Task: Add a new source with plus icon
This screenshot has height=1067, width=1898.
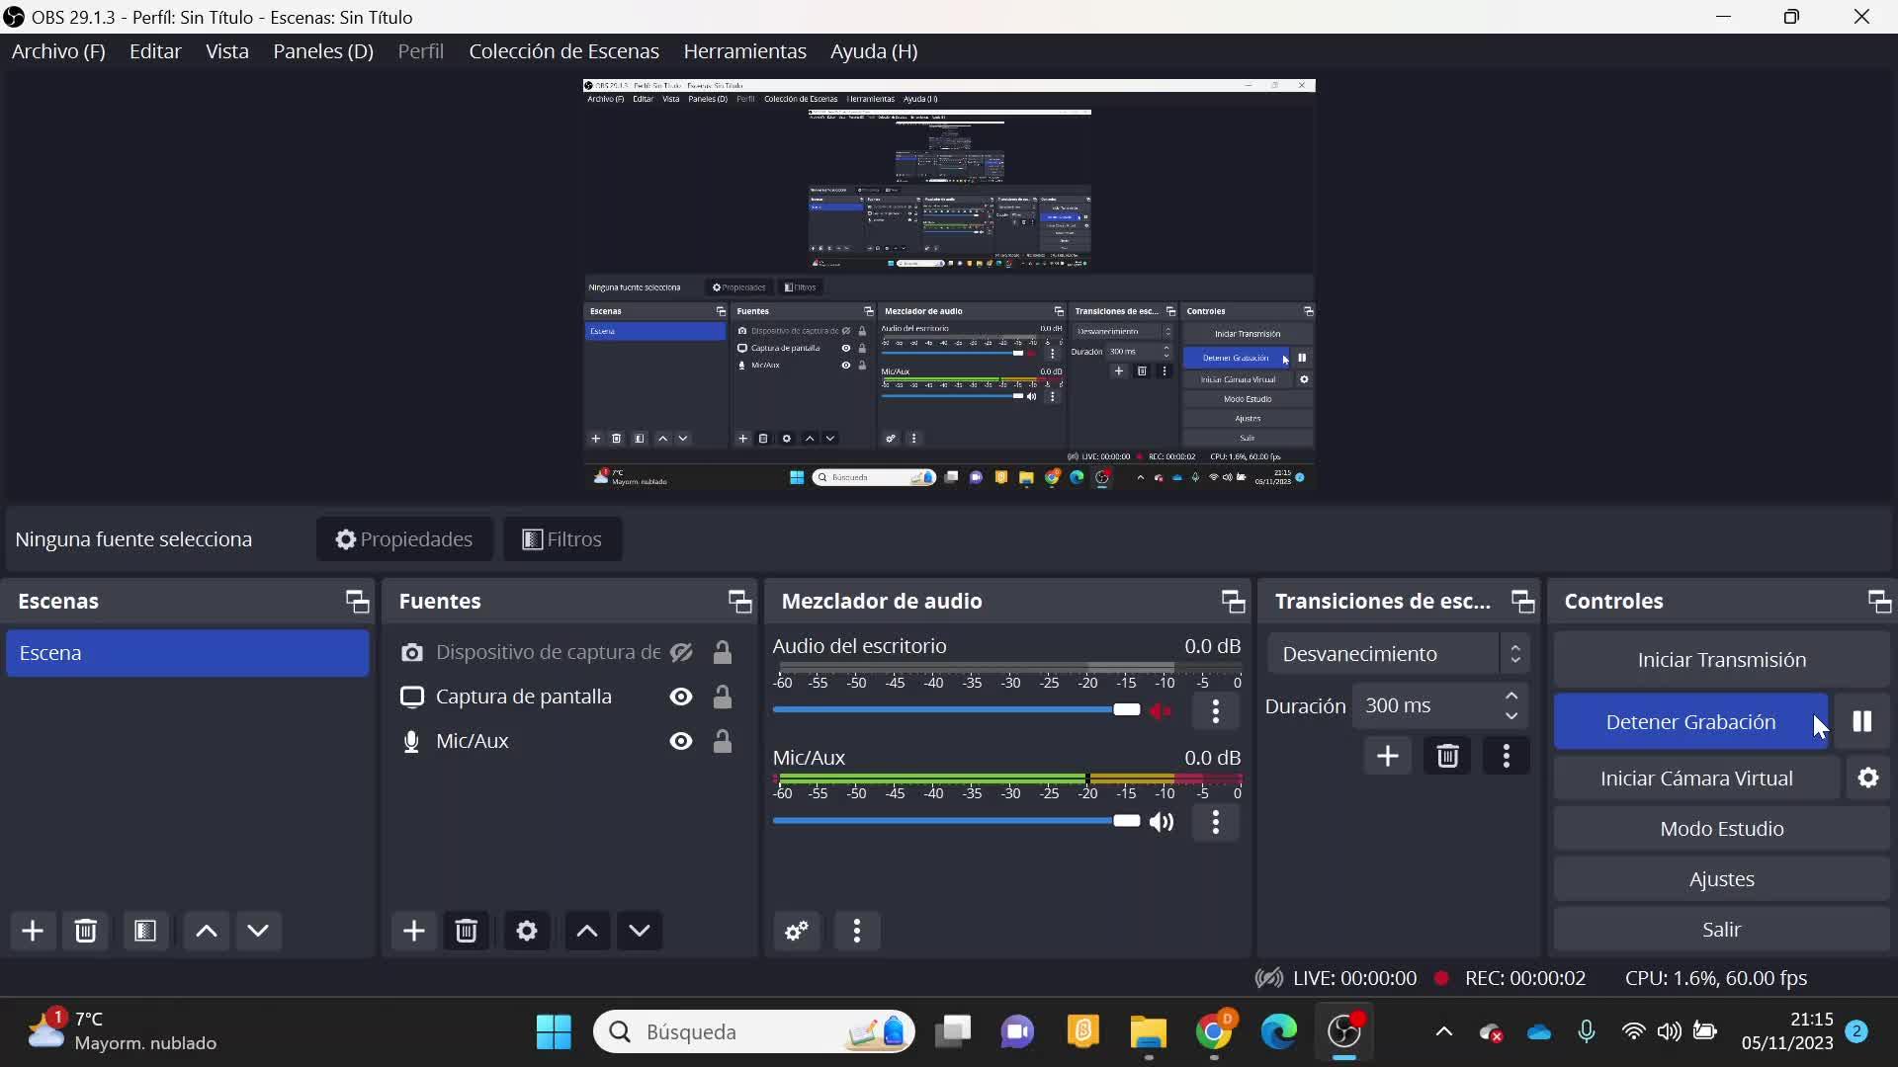Action: pyautogui.click(x=413, y=931)
